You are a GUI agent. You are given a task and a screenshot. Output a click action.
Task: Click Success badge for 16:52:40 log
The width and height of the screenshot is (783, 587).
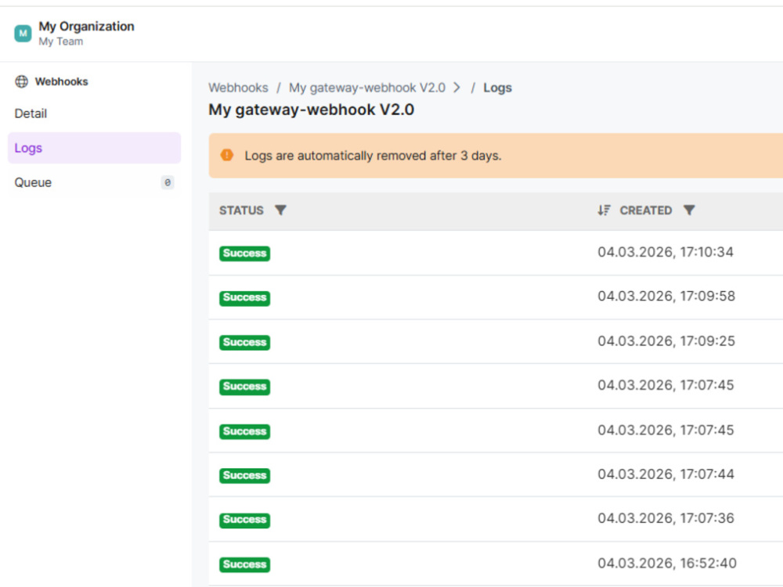tap(244, 564)
